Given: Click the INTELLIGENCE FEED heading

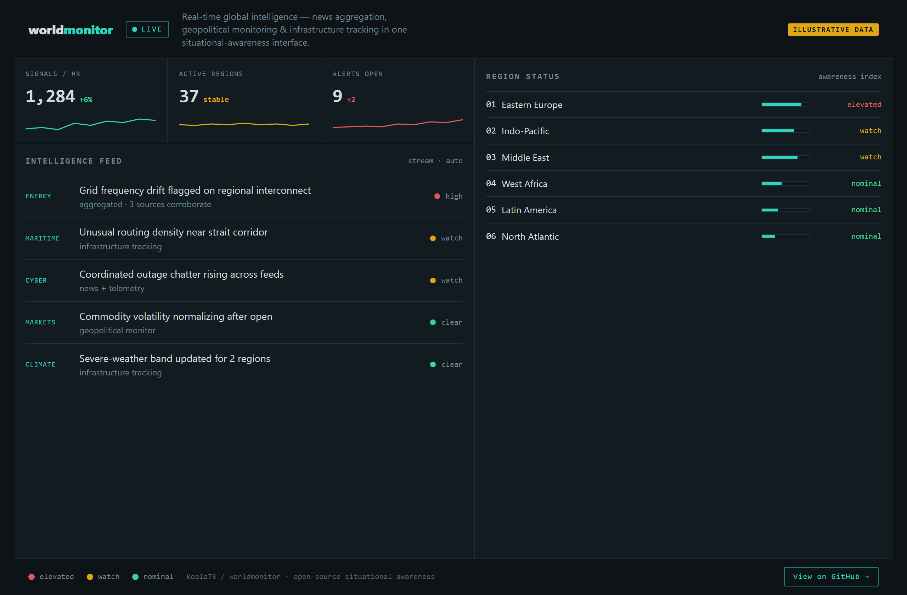Looking at the screenshot, I should pyautogui.click(x=74, y=161).
